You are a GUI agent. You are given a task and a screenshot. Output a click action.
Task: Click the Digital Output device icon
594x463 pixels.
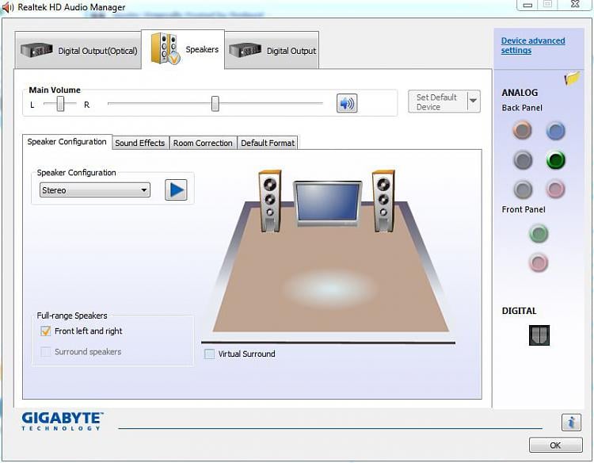pos(245,50)
